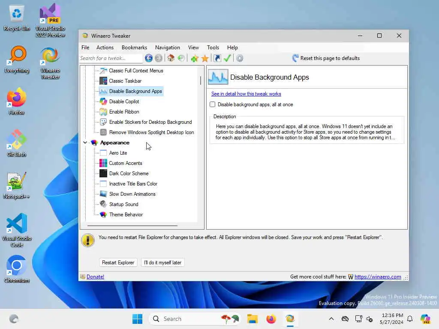The width and height of the screenshot is (439, 329).
Task: Open Git Bash desktop shortcut
Action: tap(17, 143)
